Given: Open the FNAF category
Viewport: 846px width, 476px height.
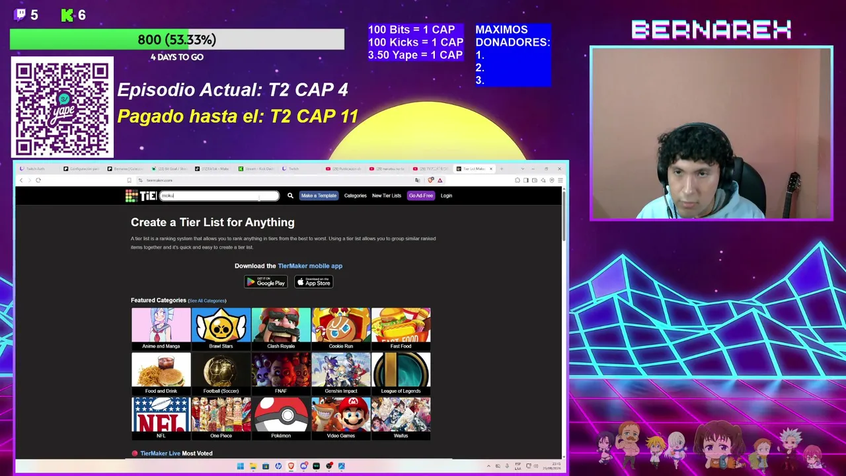Looking at the screenshot, I should coord(281,374).
